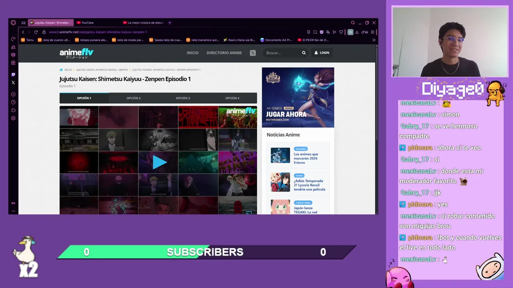This screenshot has width=513, height=288.
Task: Open the translate page icon
Action: tap(328, 32)
